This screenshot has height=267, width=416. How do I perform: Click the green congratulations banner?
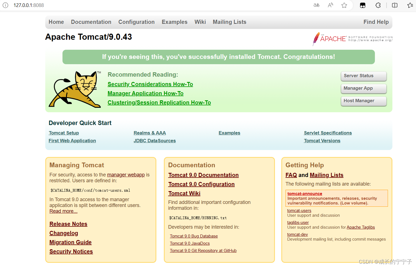pos(219,57)
